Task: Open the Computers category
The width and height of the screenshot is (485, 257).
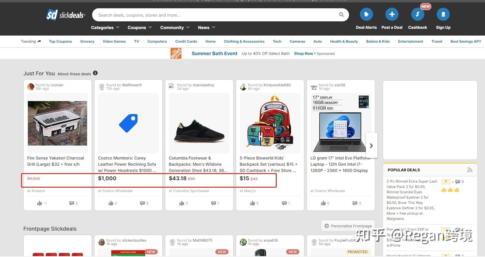Action: (x=157, y=41)
